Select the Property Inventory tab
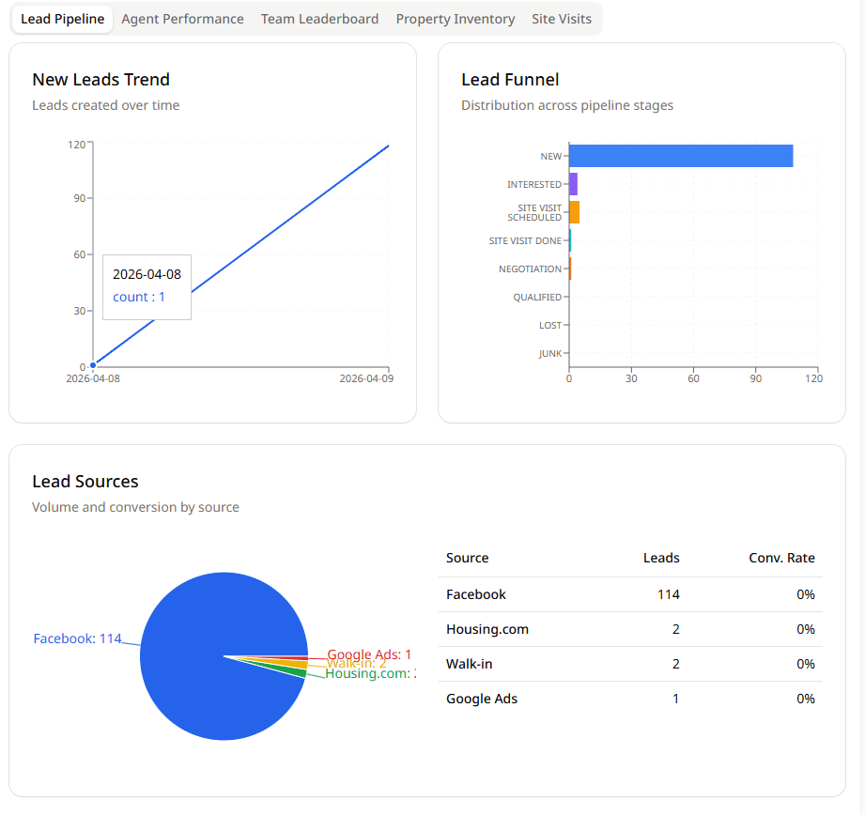 tap(455, 19)
